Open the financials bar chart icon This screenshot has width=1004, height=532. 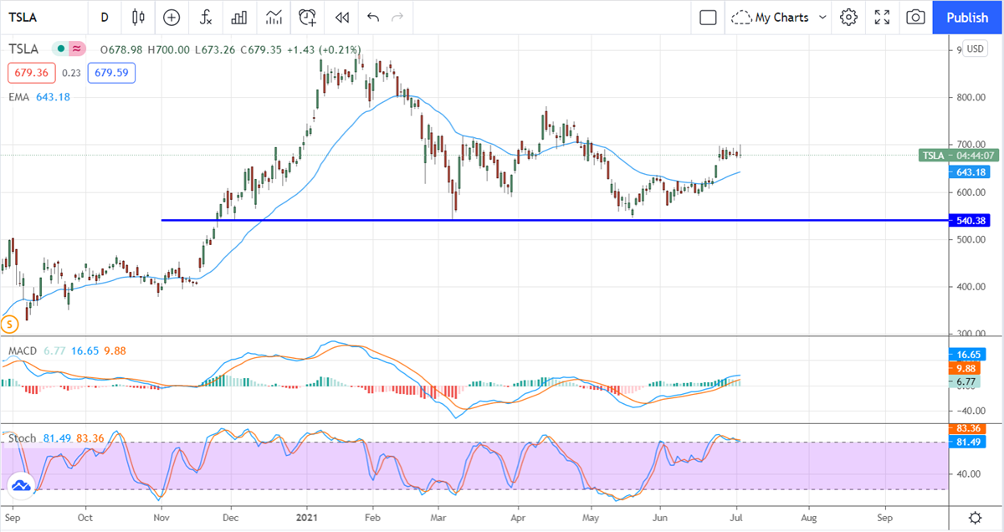click(x=239, y=17)
